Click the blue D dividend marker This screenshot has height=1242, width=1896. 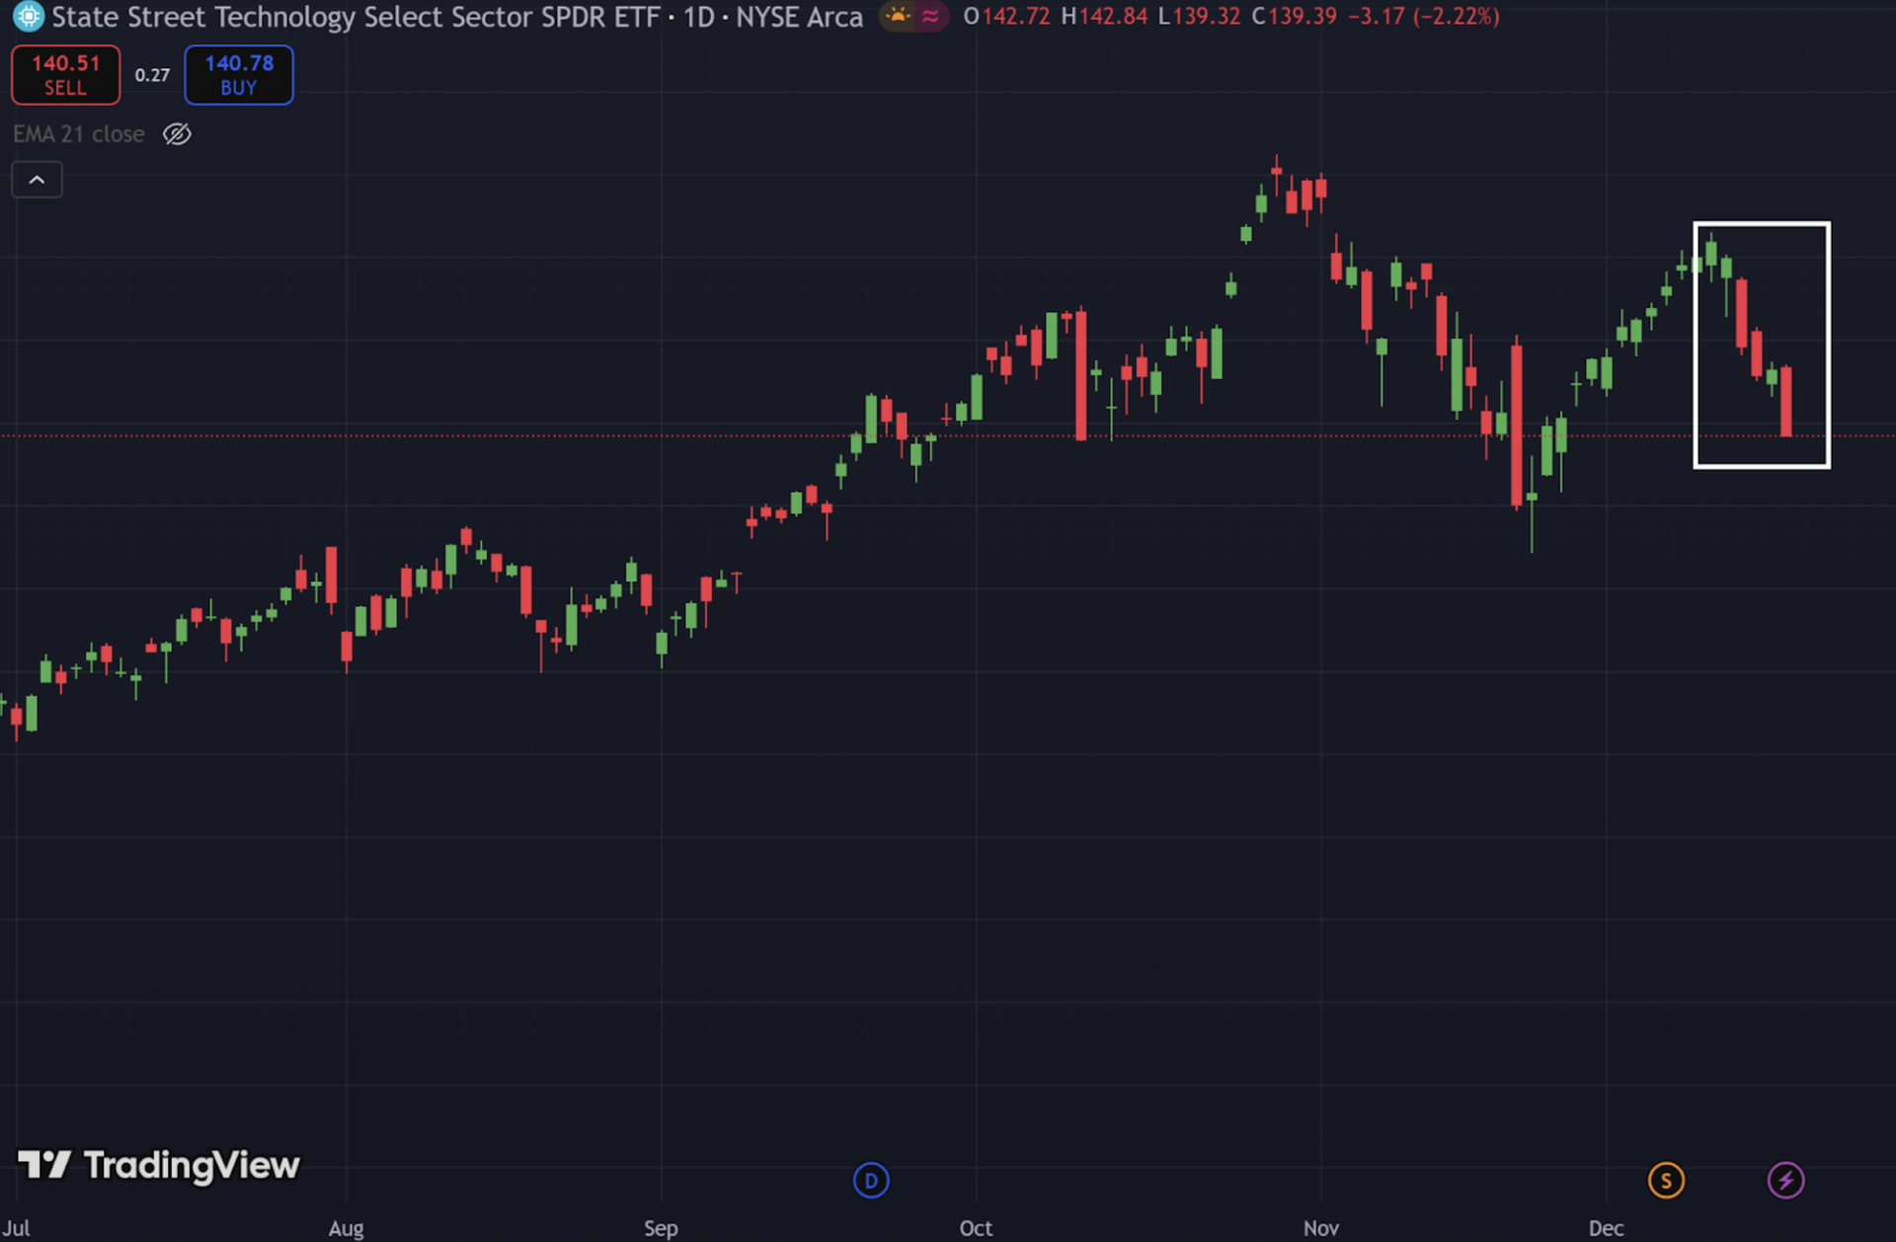870,1180
